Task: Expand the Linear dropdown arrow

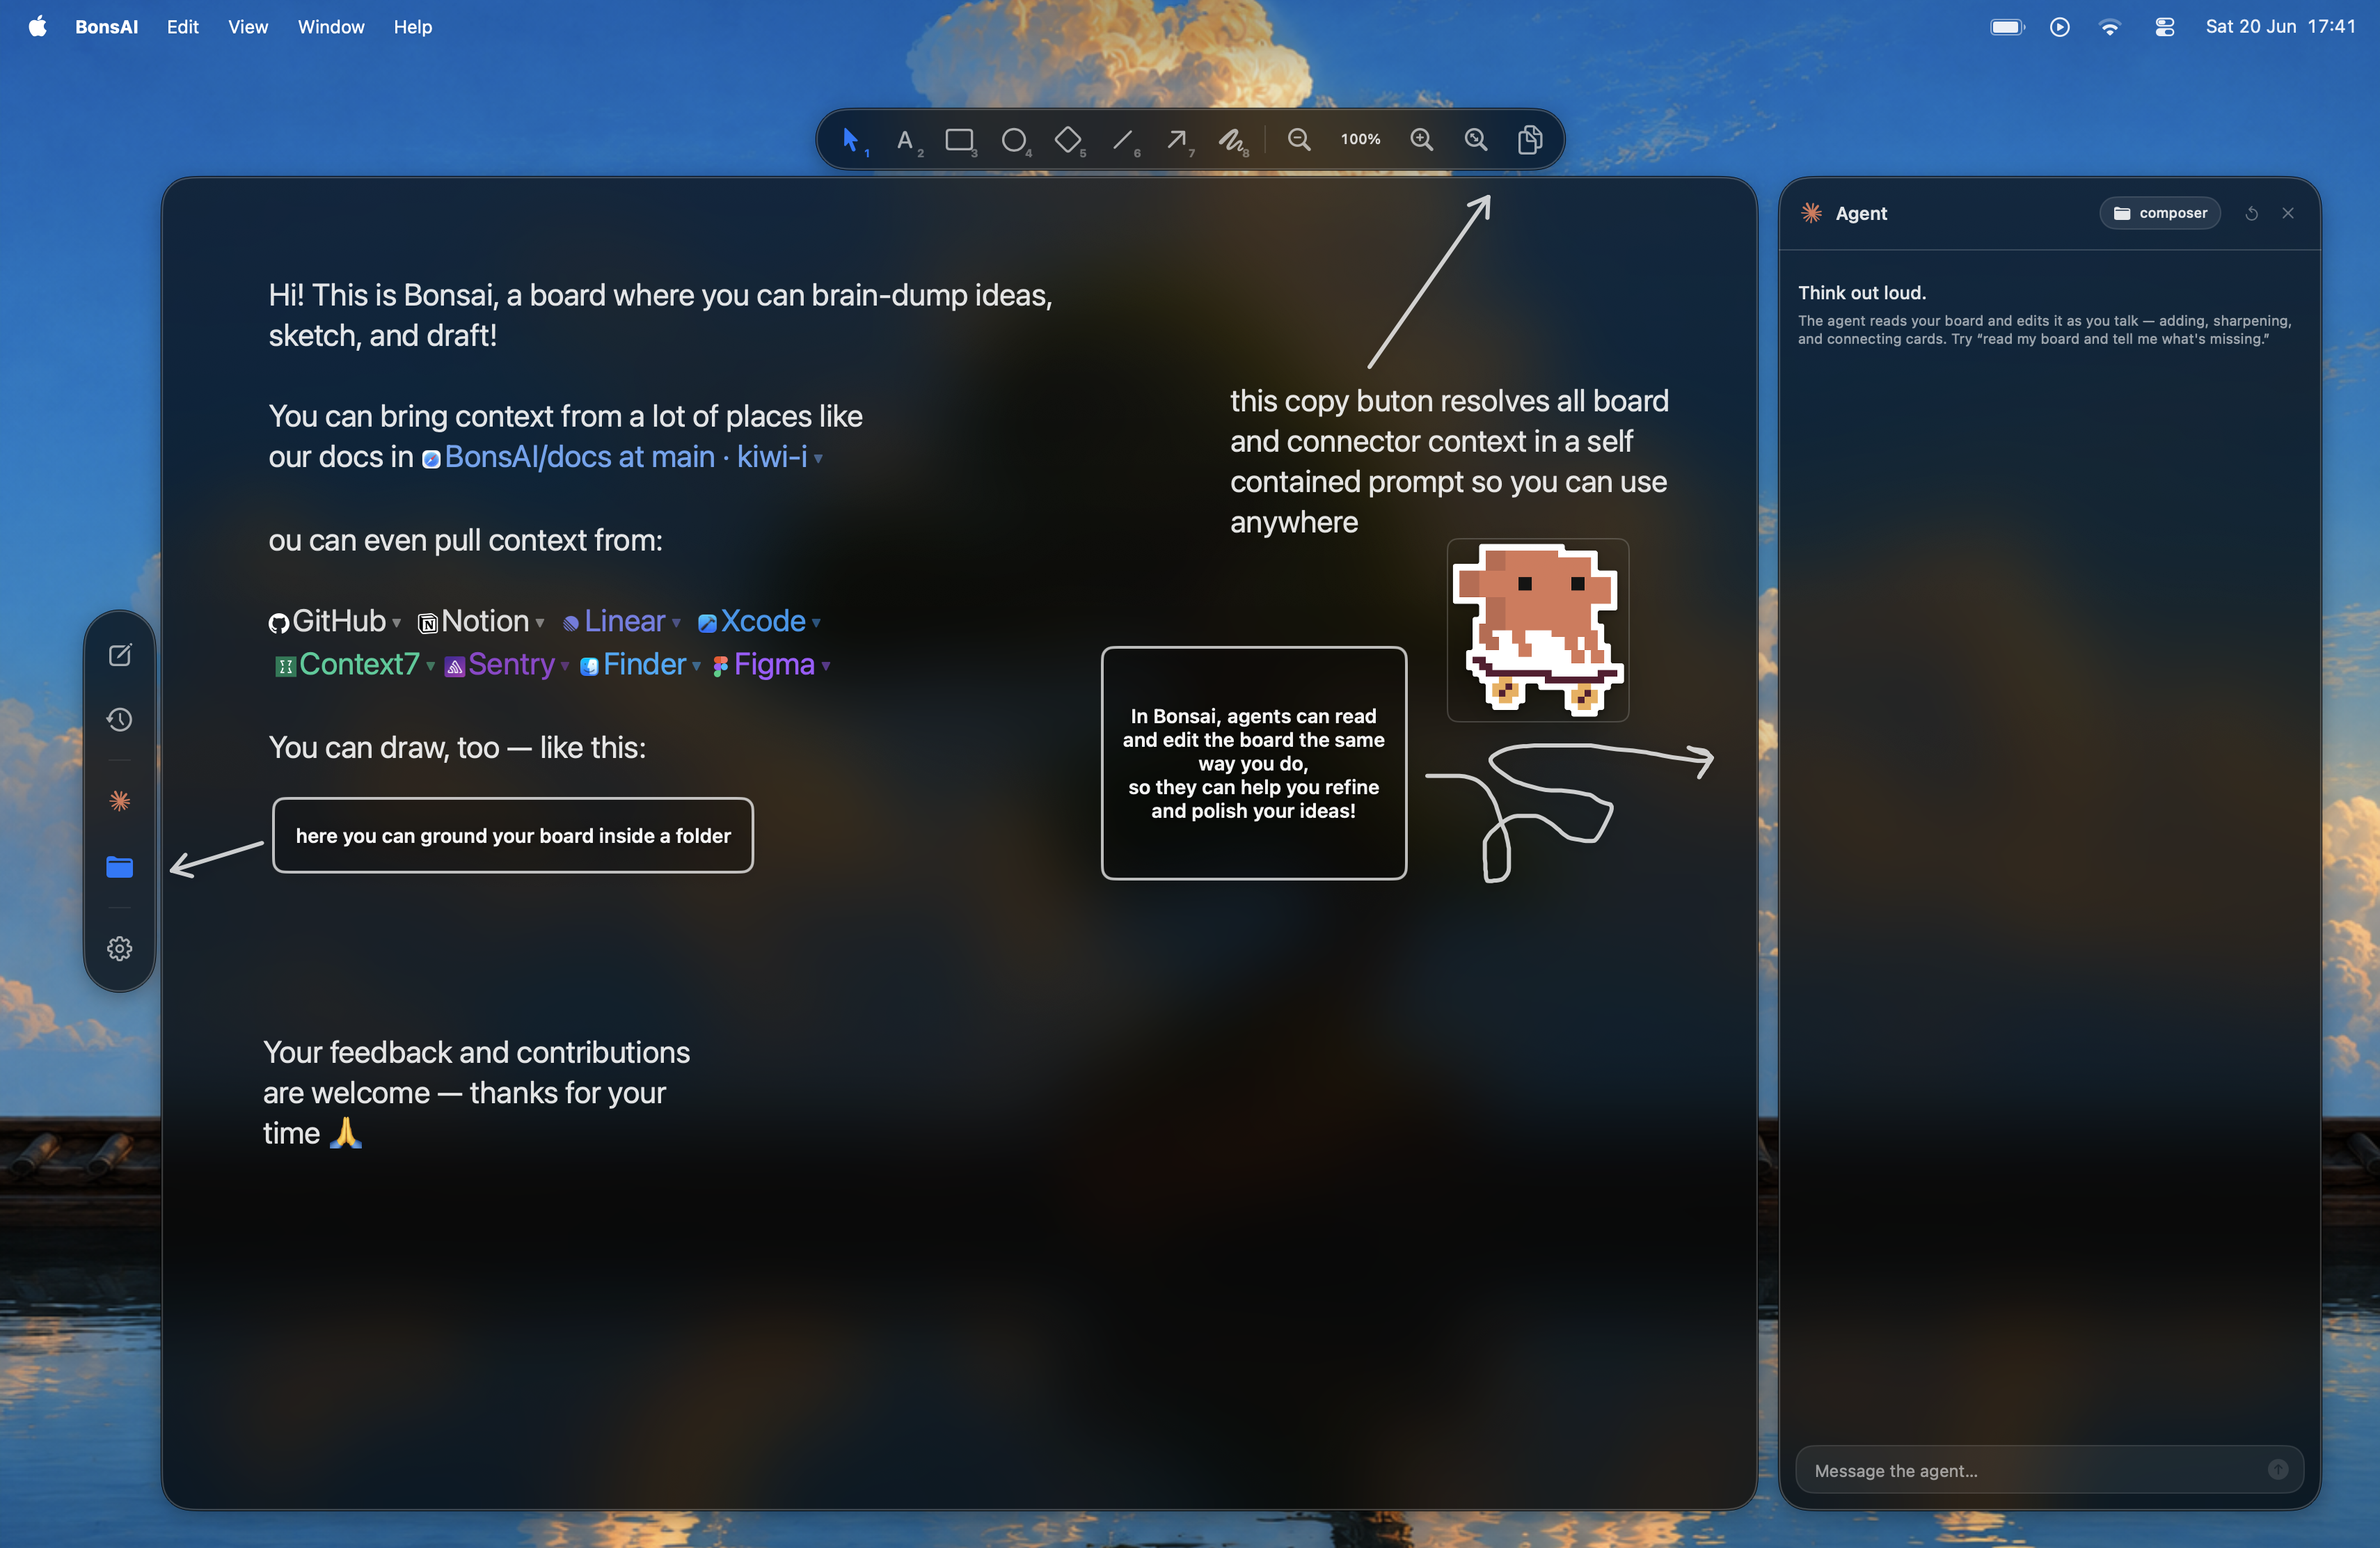Action: 677,623
